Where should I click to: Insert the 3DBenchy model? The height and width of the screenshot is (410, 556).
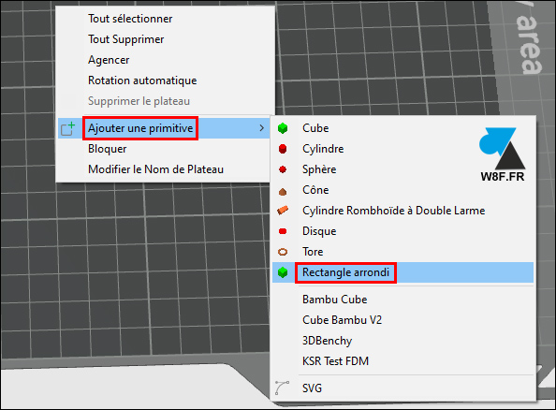pos(327,341)
